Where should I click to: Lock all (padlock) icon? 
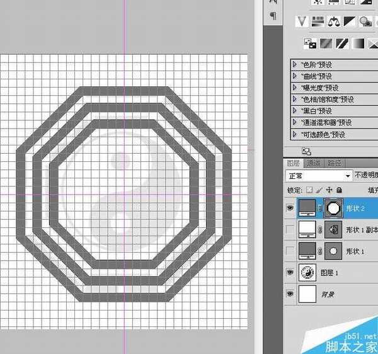(x=339, y=190)
